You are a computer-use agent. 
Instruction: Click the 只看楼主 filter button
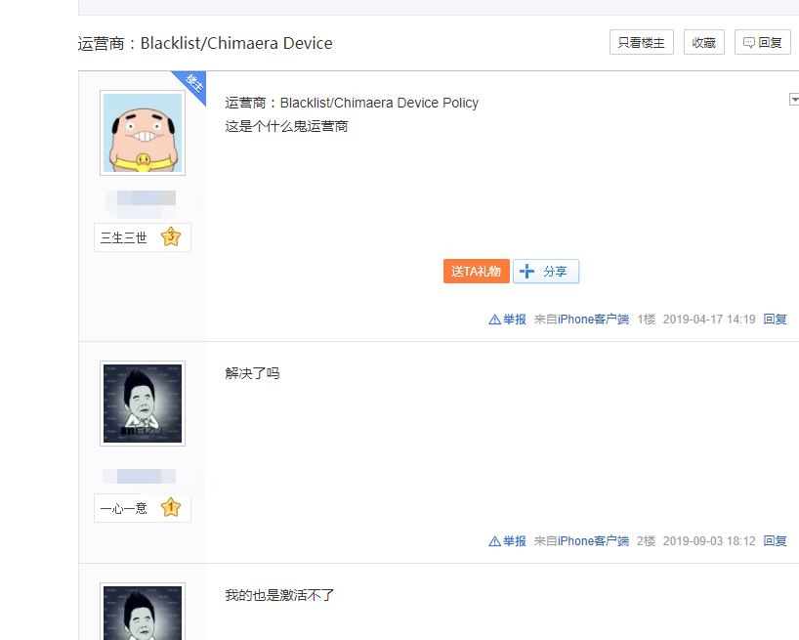(641, 42)
